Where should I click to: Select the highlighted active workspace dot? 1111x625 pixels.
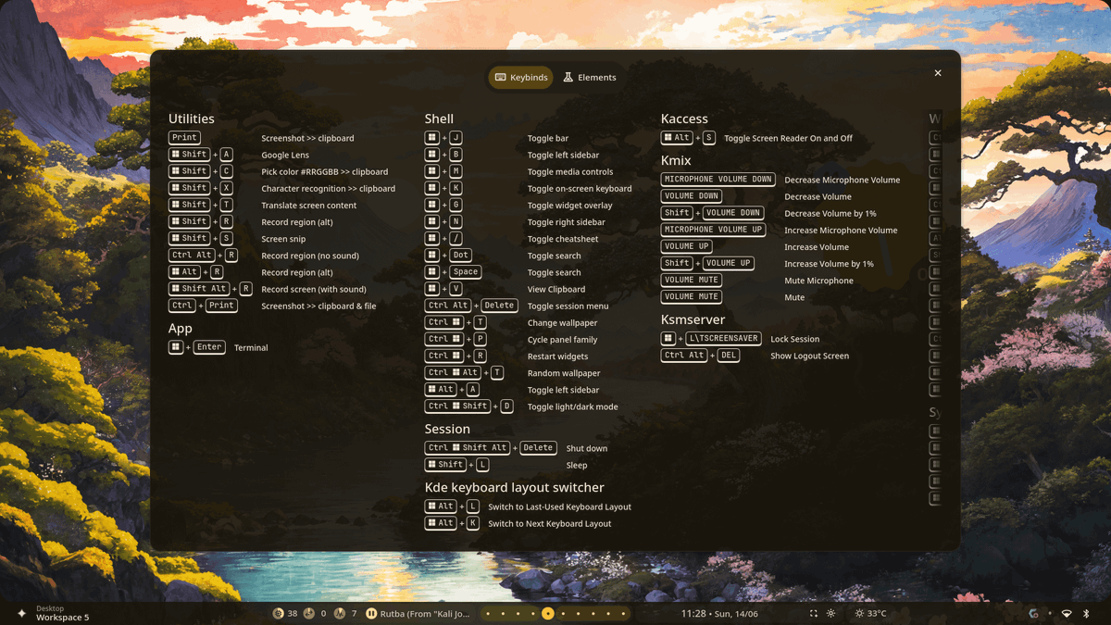coord(548,613)
